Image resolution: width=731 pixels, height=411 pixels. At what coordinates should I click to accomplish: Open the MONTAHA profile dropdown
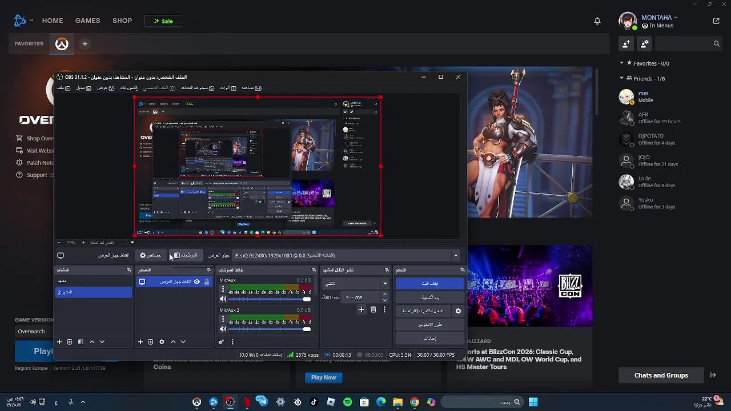(659, 18)
